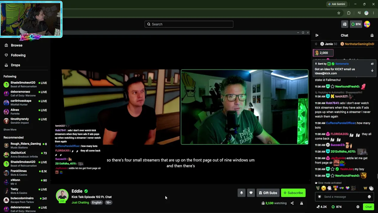
Task: Send the rainbow heart quick emote
Action: click(347, 188)
